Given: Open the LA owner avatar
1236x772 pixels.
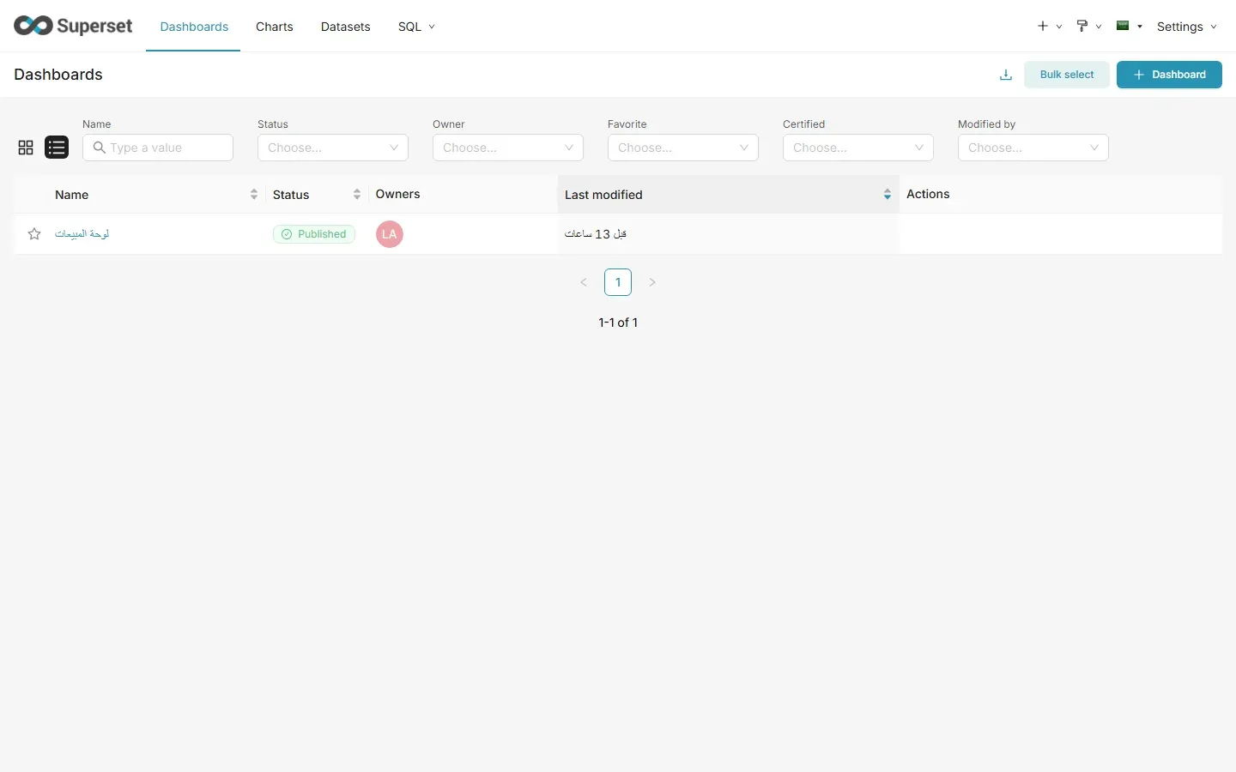Looking at the screenshot, I should point(390,234).
